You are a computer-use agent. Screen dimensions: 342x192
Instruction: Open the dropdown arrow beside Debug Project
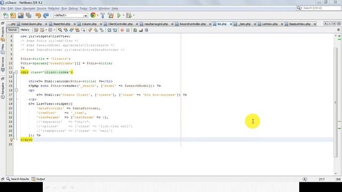point(134,15)
